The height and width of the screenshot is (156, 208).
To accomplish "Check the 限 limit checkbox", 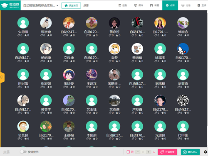I will pyautogui.click(x=128, y=152).
